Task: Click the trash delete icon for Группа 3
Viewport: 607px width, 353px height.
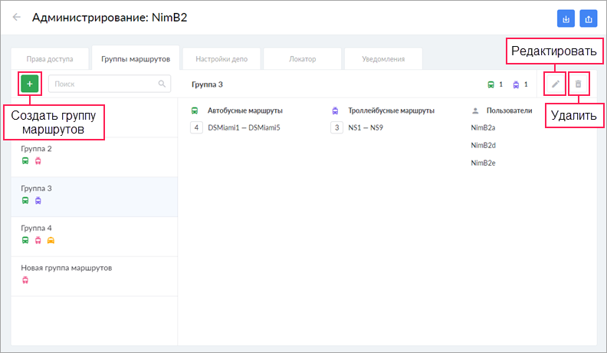Action: (579, 84)
